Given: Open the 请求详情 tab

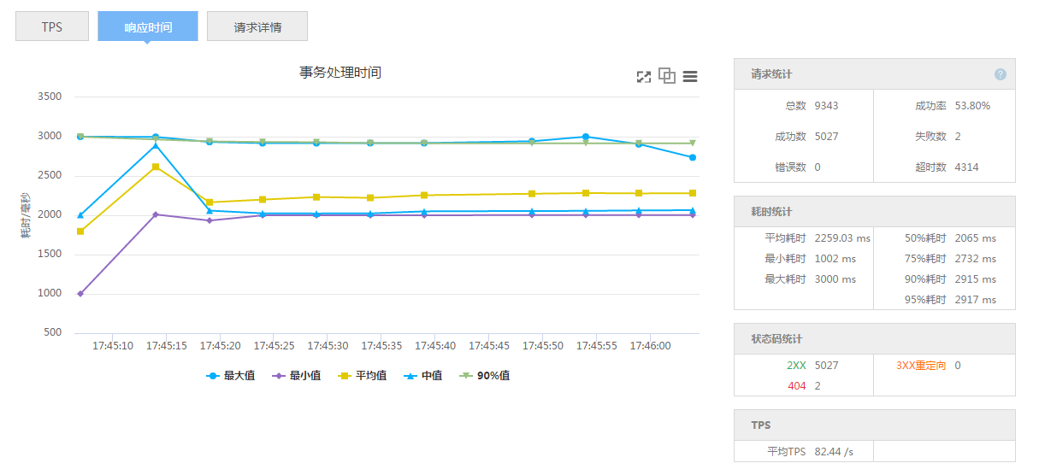Looking at the screenshot, I should (x=257, y=26).
